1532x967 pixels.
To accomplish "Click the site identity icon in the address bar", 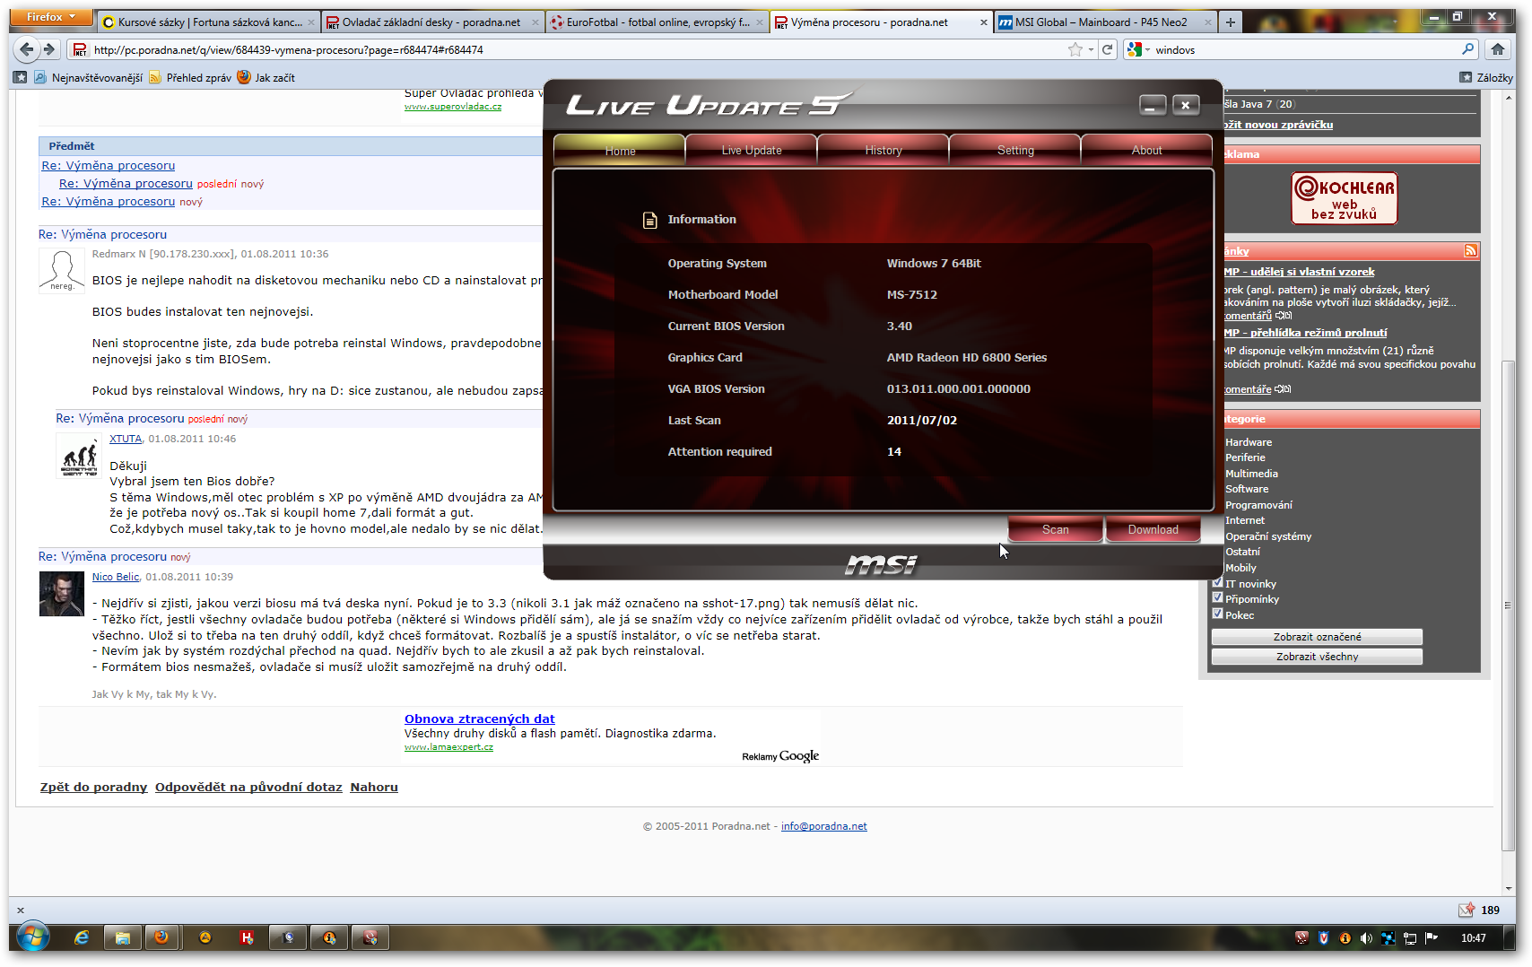I will pos(80,49).
